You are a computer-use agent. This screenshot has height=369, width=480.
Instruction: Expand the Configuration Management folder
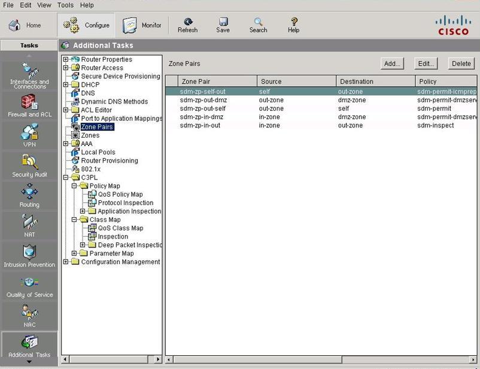tap(65, 262)
